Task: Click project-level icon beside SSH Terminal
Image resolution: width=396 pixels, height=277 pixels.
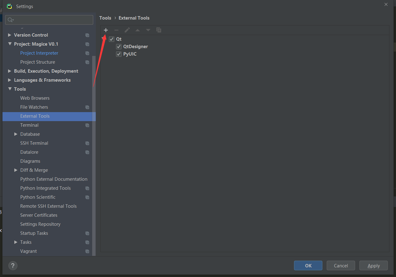Action: click(x=87, y=143)
